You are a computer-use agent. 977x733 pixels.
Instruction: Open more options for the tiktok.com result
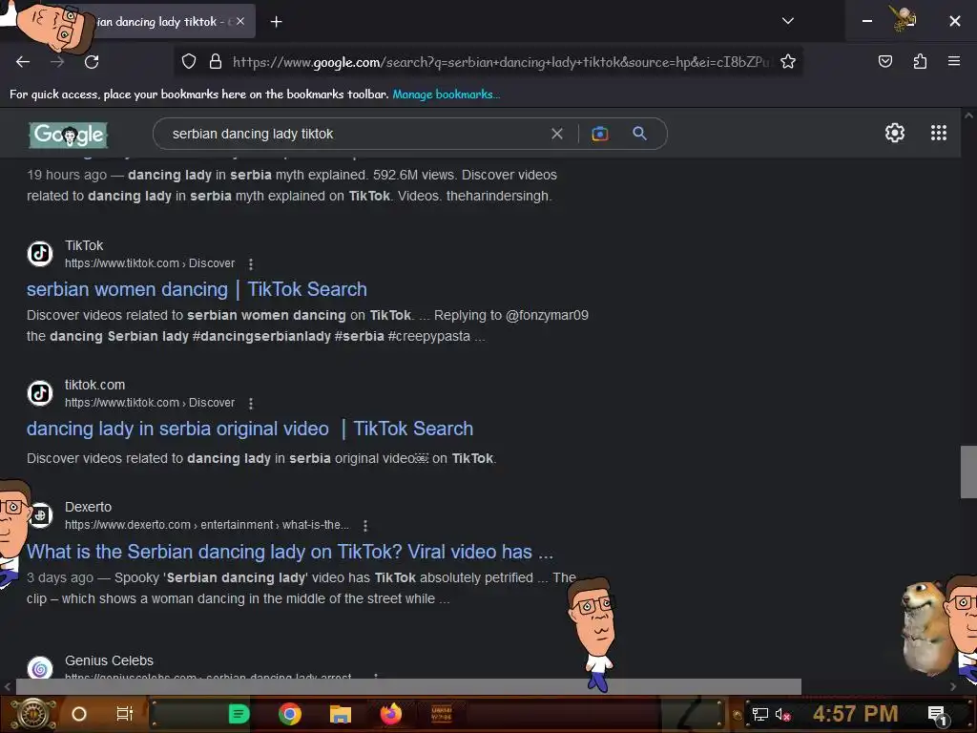point(251,404)
